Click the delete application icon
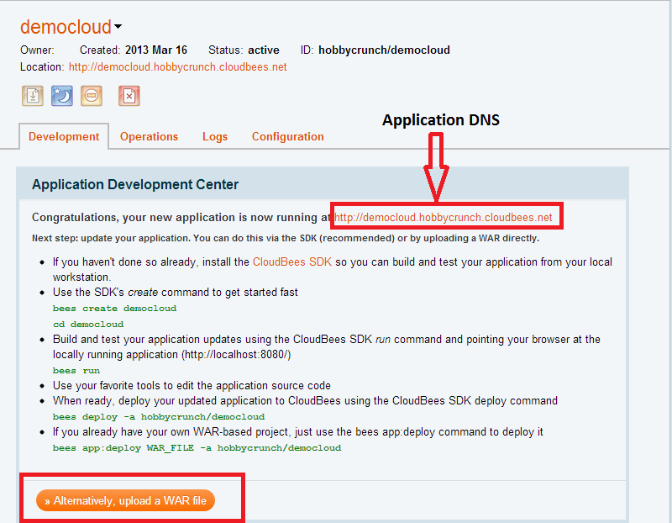The height and width of the screenshot is (523, 672). tap(129, 96)
